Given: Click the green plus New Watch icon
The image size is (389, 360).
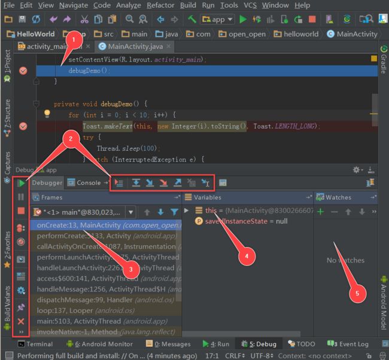Looking at the screenshot, I should 321,212.
